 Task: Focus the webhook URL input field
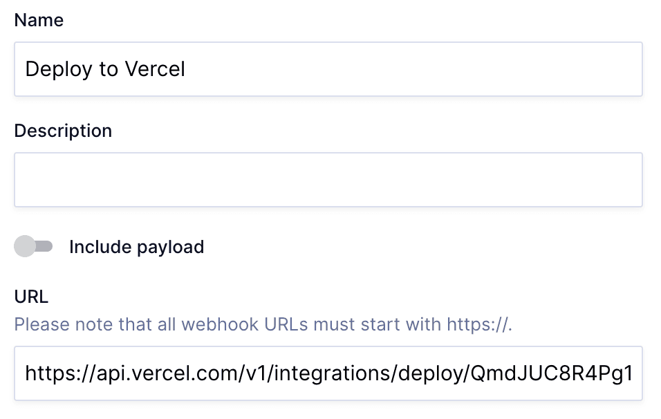pyautogui.click(x=328, y=373)
